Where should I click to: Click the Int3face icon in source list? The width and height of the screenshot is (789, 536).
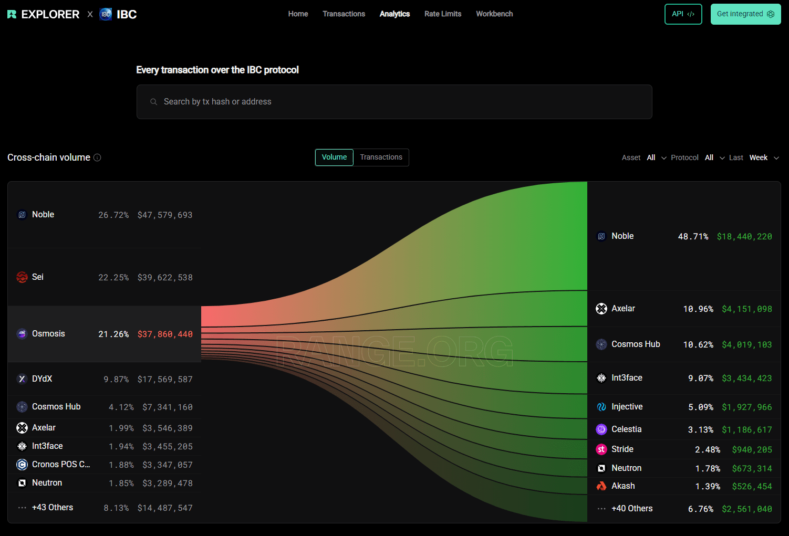22,446
